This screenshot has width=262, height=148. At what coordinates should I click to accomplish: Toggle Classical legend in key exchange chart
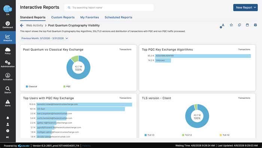pyautogui.click(x=31, y=86)
